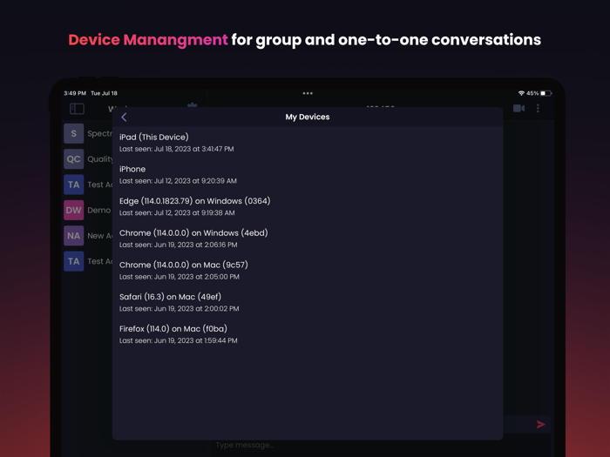The height and width of the screenshot is (457, 610).
Task: Click last seen Jul 12 9:19:38 AM
Action: coord(177,212)
